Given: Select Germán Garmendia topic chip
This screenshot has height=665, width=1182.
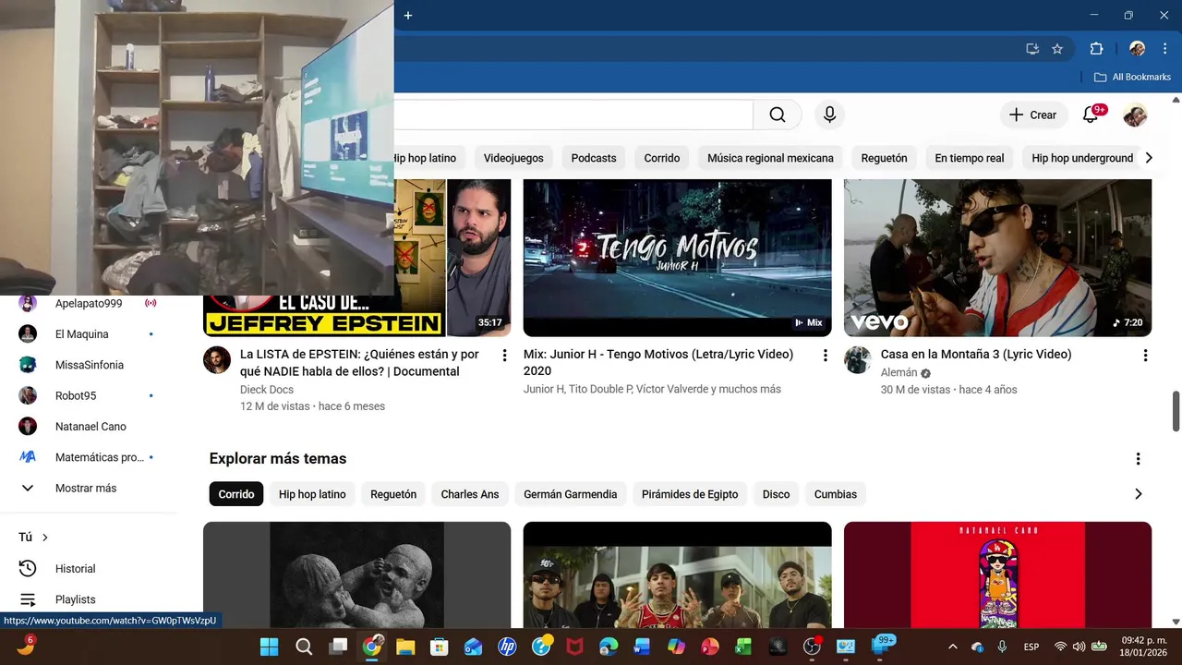Looking at the screenshot, I should click(571, 494).
